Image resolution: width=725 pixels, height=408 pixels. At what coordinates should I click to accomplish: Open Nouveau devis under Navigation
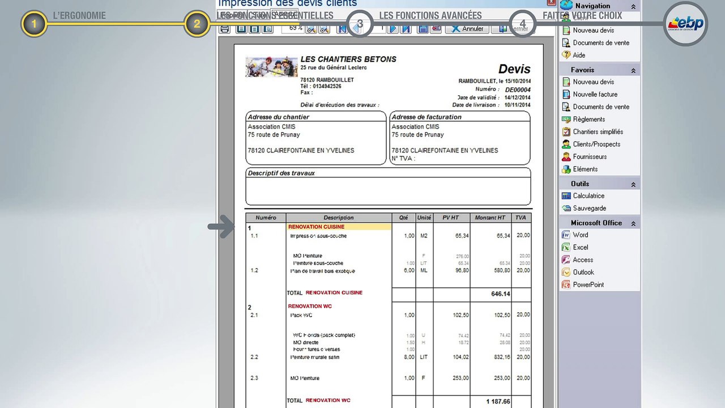[x=593, y=30]
